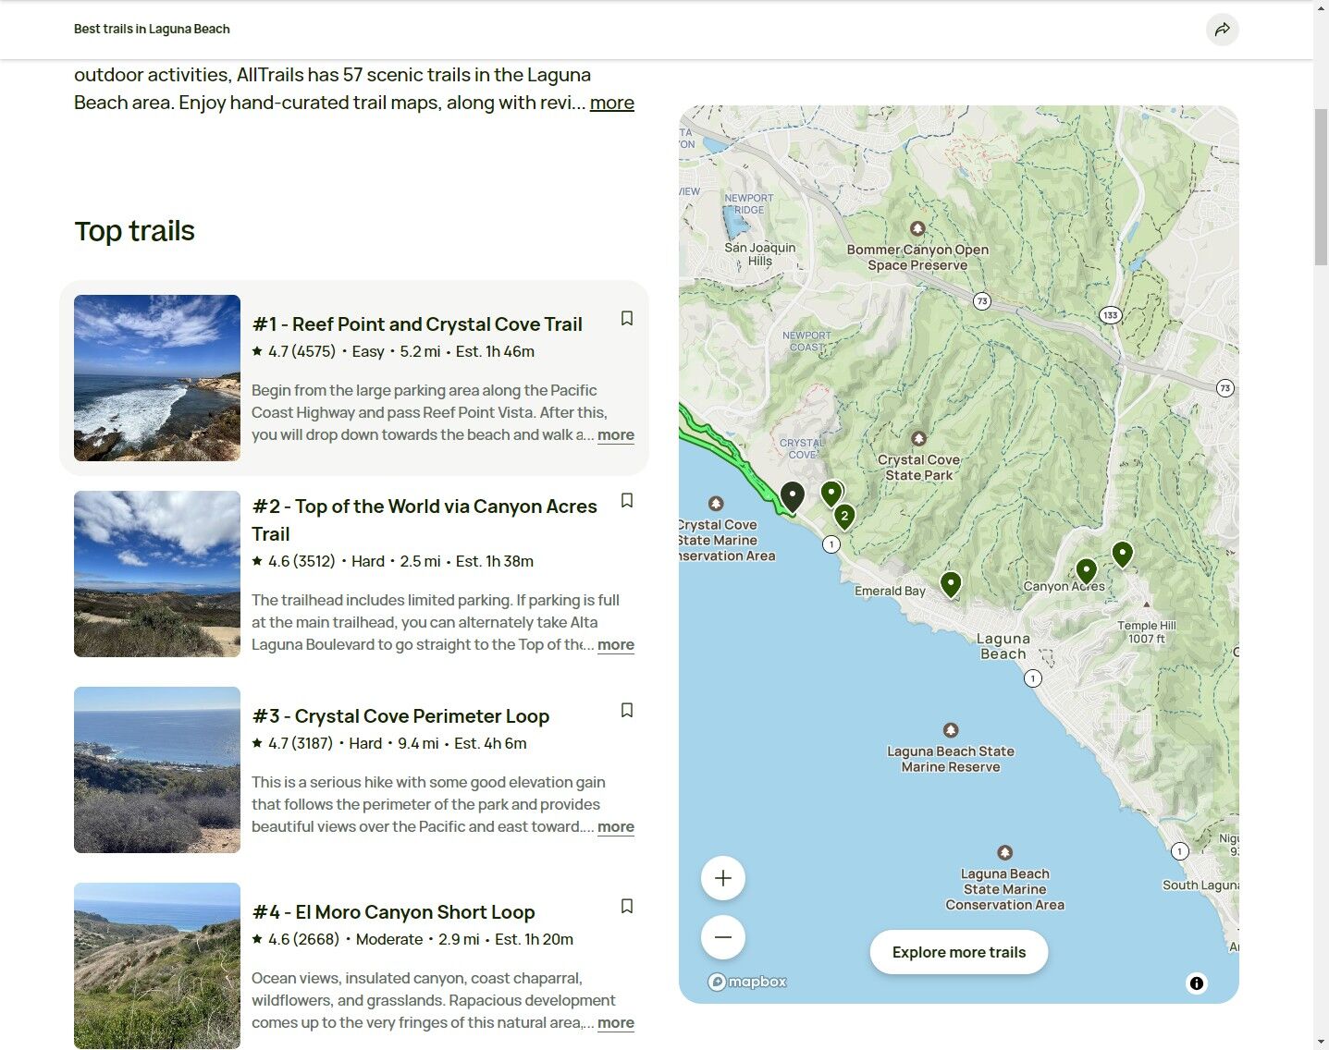Open the Top of the World trail photo thumbnail
The image size is (1329, 1050).
157,574
